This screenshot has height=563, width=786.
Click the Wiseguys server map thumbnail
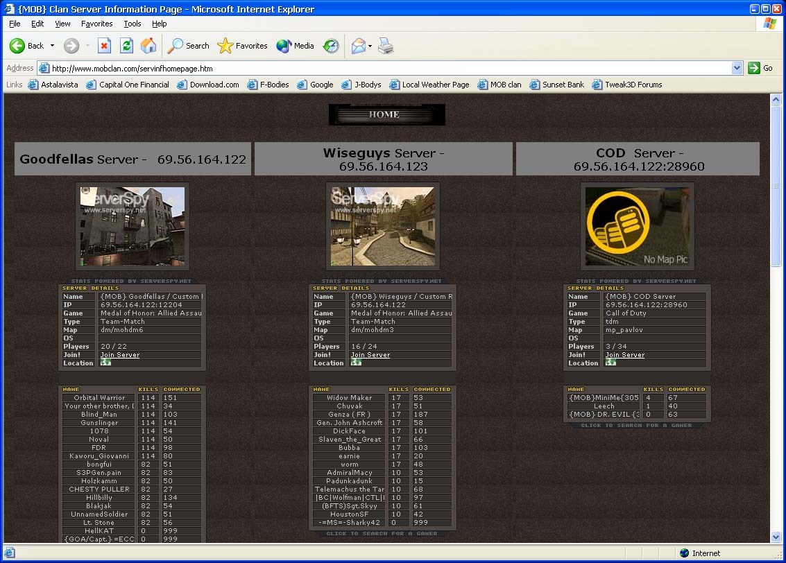click(x=383, y=227)
